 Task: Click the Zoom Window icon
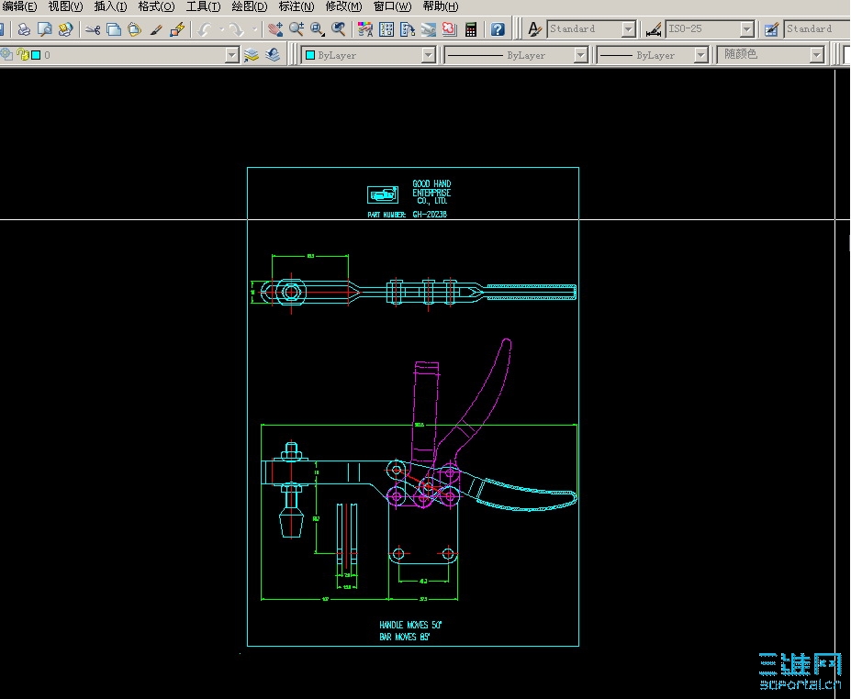318,29
